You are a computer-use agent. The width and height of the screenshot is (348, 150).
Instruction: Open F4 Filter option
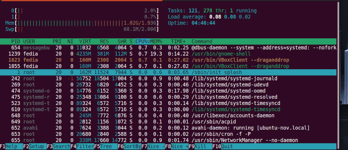click(82, 147)
